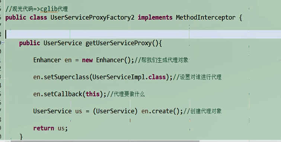
Task: Click the class keyword after UserServiceImpl.
Action: [x=157, y=77]
